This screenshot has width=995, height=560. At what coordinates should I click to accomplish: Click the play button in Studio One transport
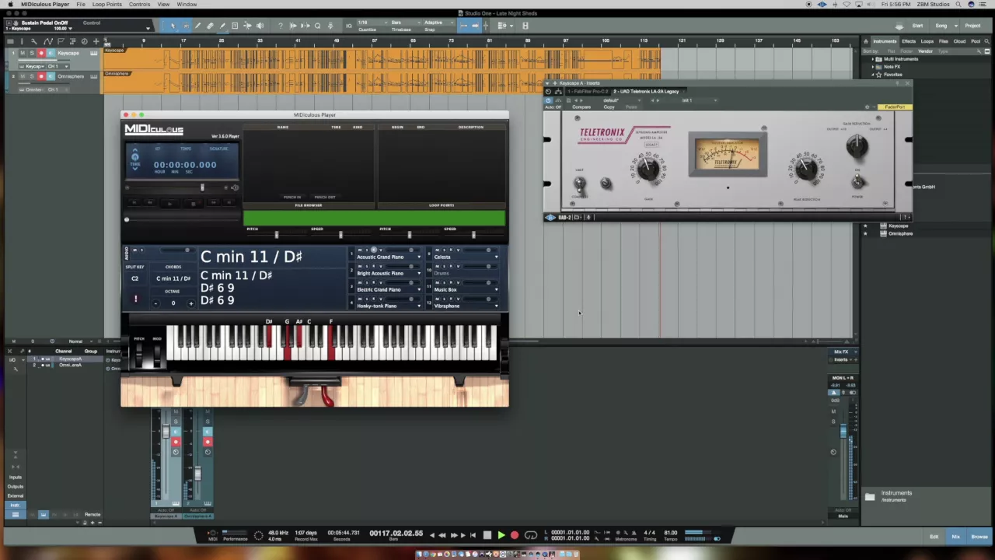click(501, 535)
